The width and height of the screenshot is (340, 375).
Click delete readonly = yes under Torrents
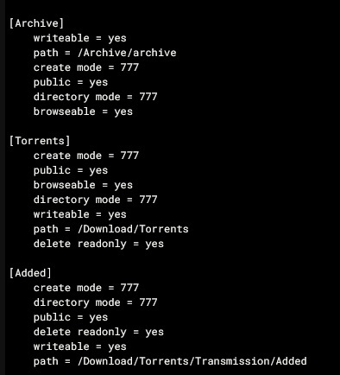pyautogui.click(x=98, y=244)
